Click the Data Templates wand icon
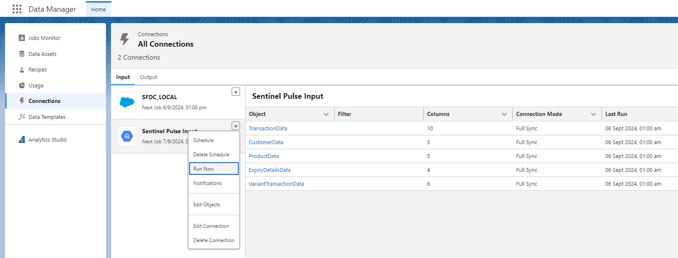This screenshot has height=258, width=678. click(22, 117)
